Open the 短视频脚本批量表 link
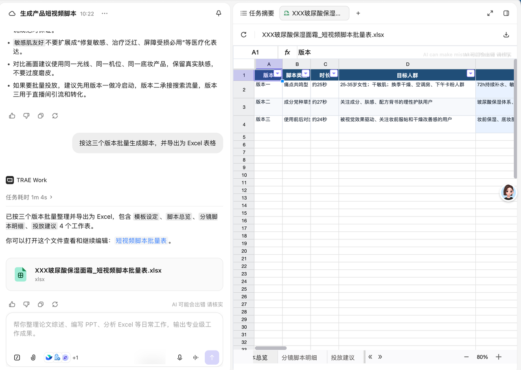Viewport: 521px width, 370px height. 141,241
